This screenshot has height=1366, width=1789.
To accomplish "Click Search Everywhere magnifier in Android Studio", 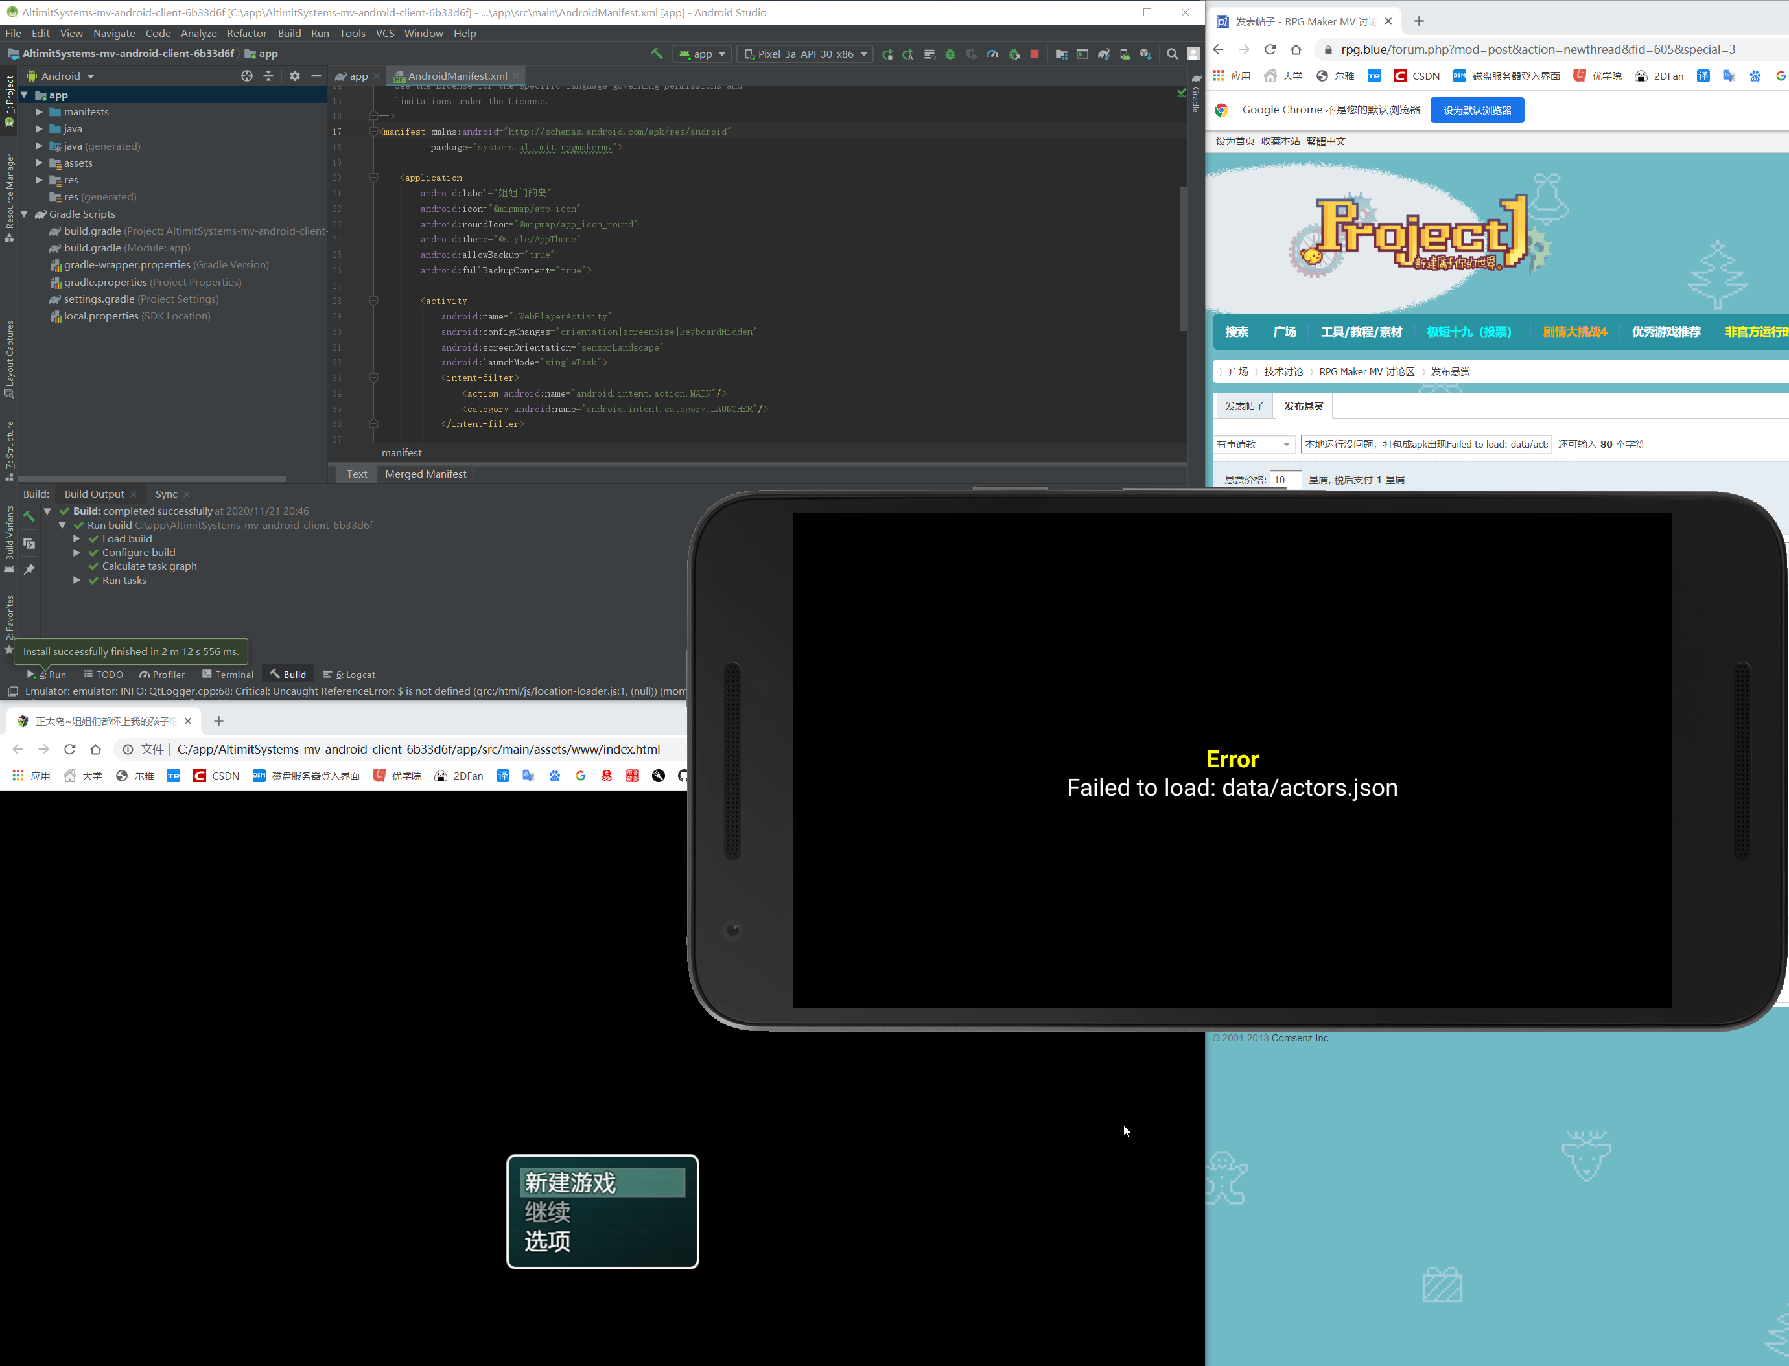I will [1172, 54].
